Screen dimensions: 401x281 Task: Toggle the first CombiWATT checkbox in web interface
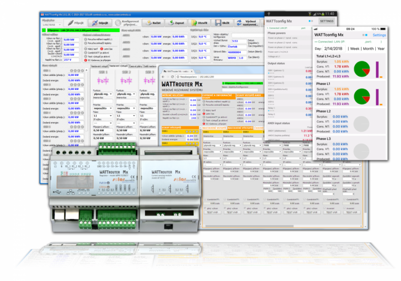pos(205,199)
